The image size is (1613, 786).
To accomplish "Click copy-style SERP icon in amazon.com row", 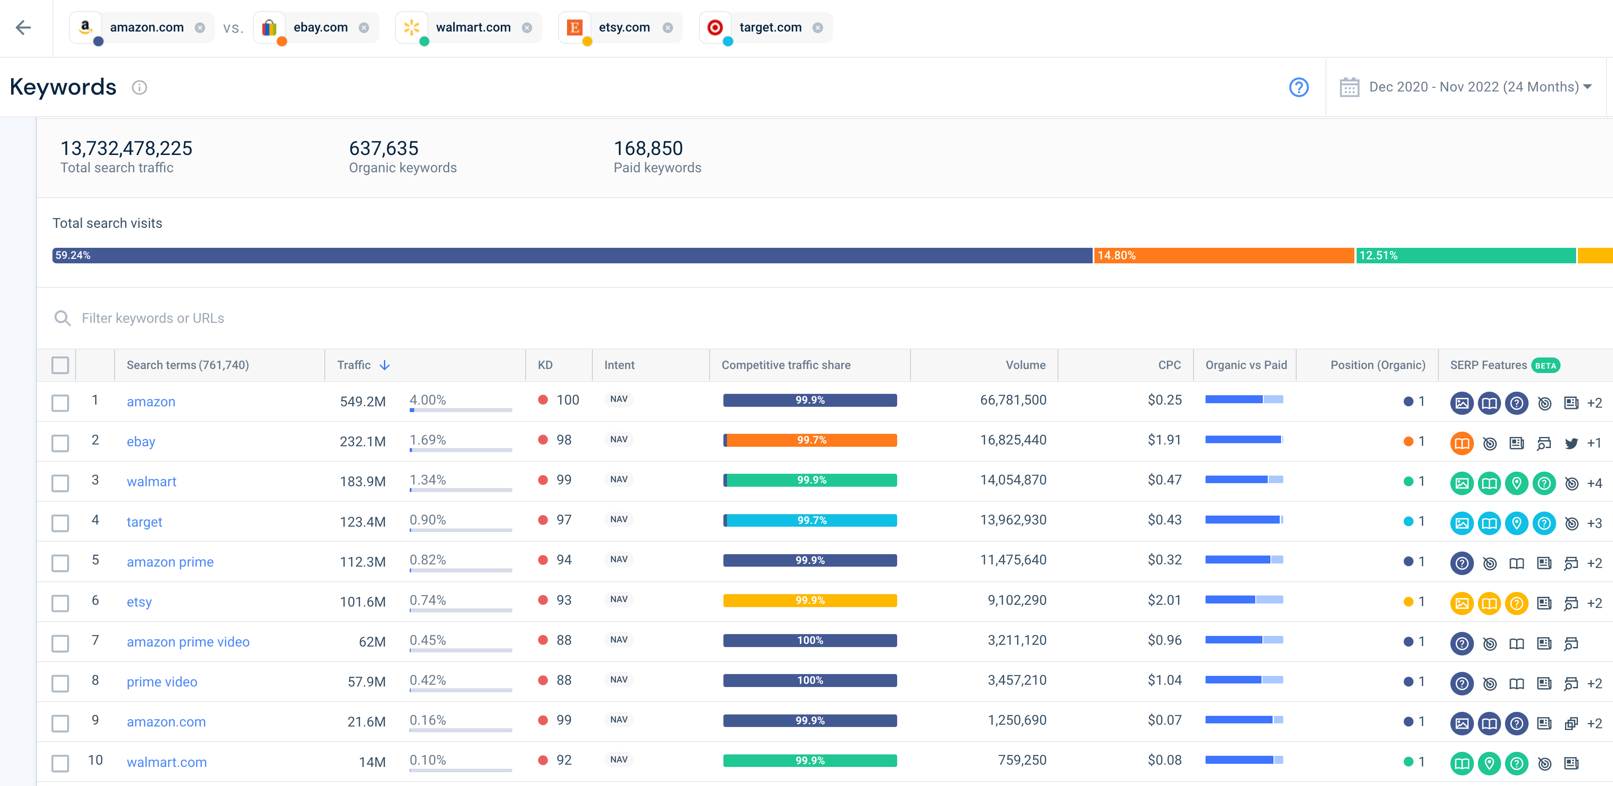I will 1571,723.
